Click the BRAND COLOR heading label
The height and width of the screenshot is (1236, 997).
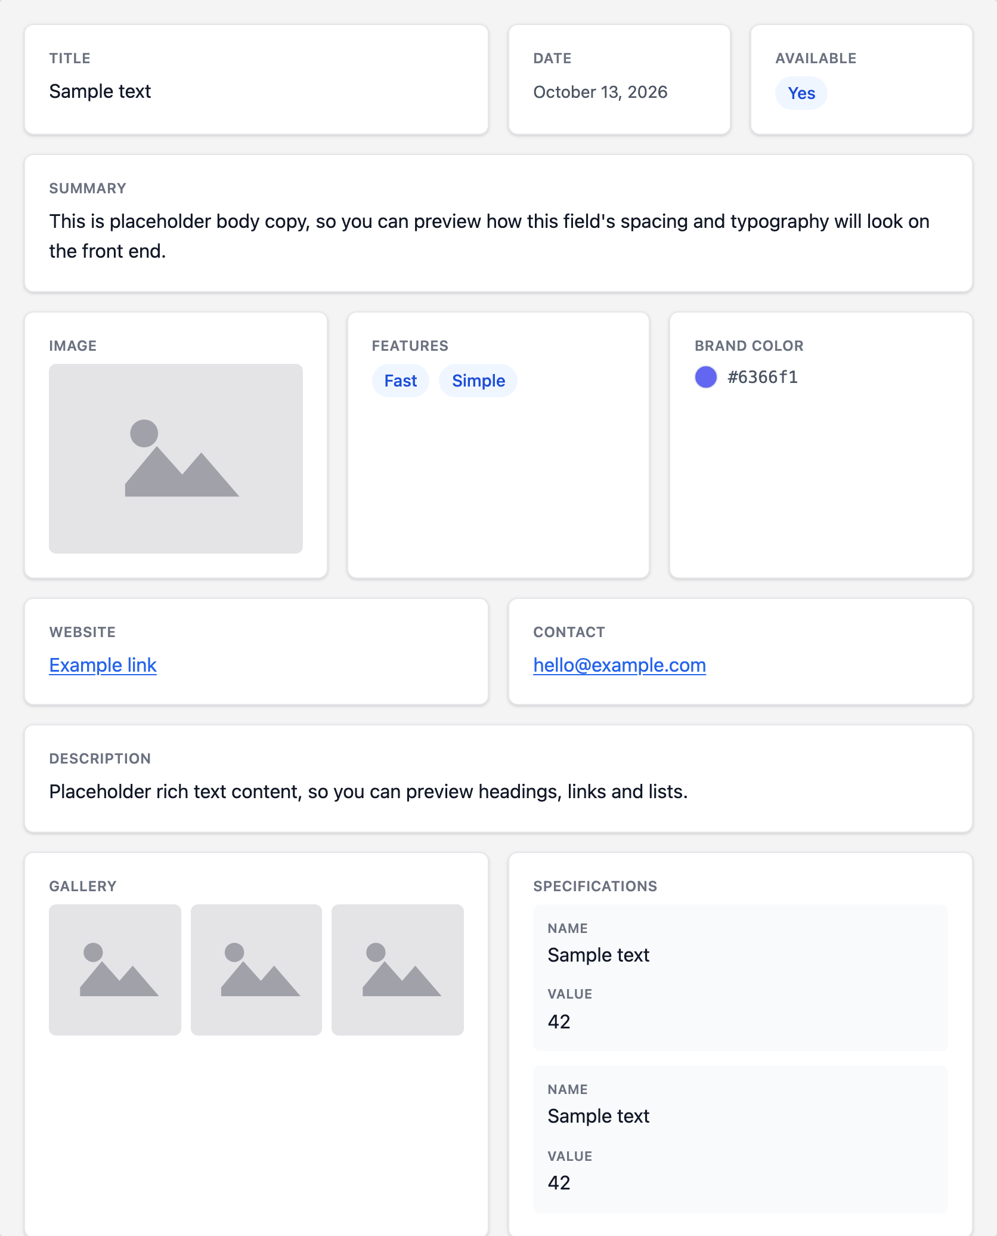click(749, 346)
